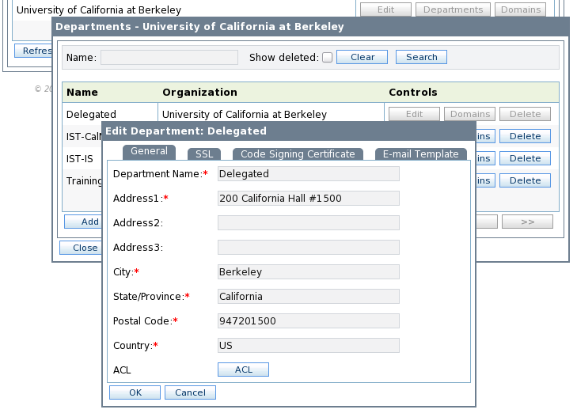
Task: Click the Department Name field
Action: coord(309,173)
